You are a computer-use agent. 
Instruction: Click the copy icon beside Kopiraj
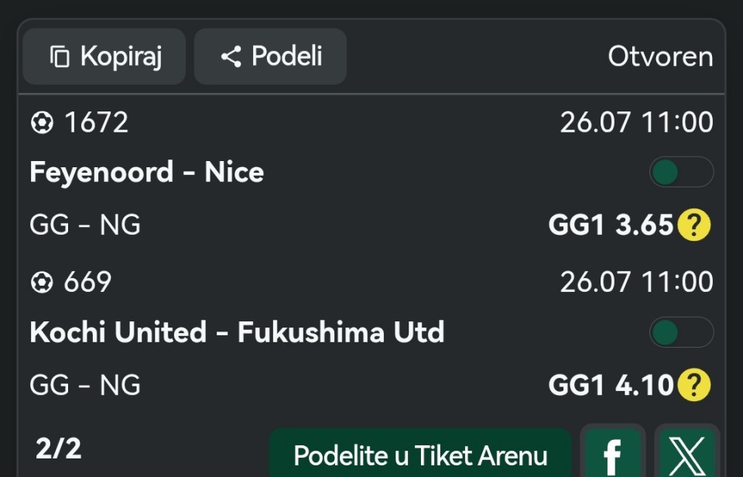click(60, 57)
